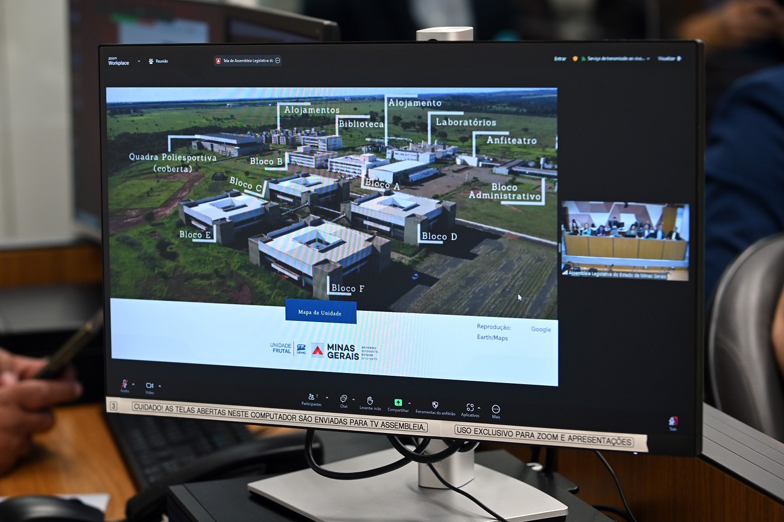Expand the caret next to Chat
Screen dimensions: 784x522
coord(353,400)
